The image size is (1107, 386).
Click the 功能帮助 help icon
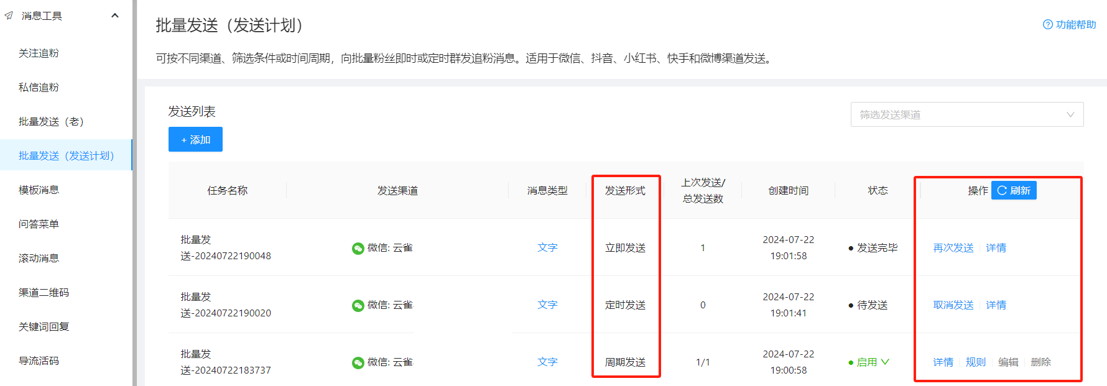(x=1048, y=25)
